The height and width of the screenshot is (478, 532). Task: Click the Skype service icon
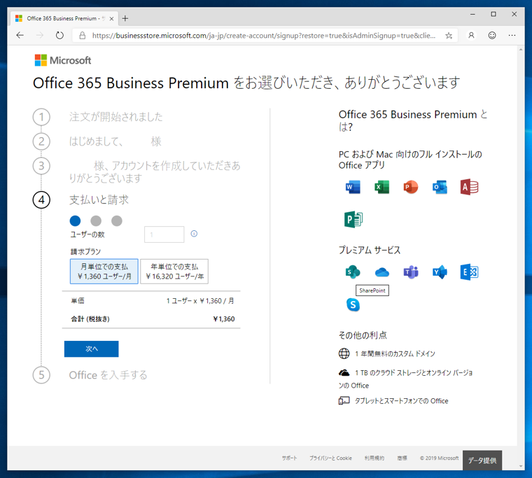[x=353, y=304]
